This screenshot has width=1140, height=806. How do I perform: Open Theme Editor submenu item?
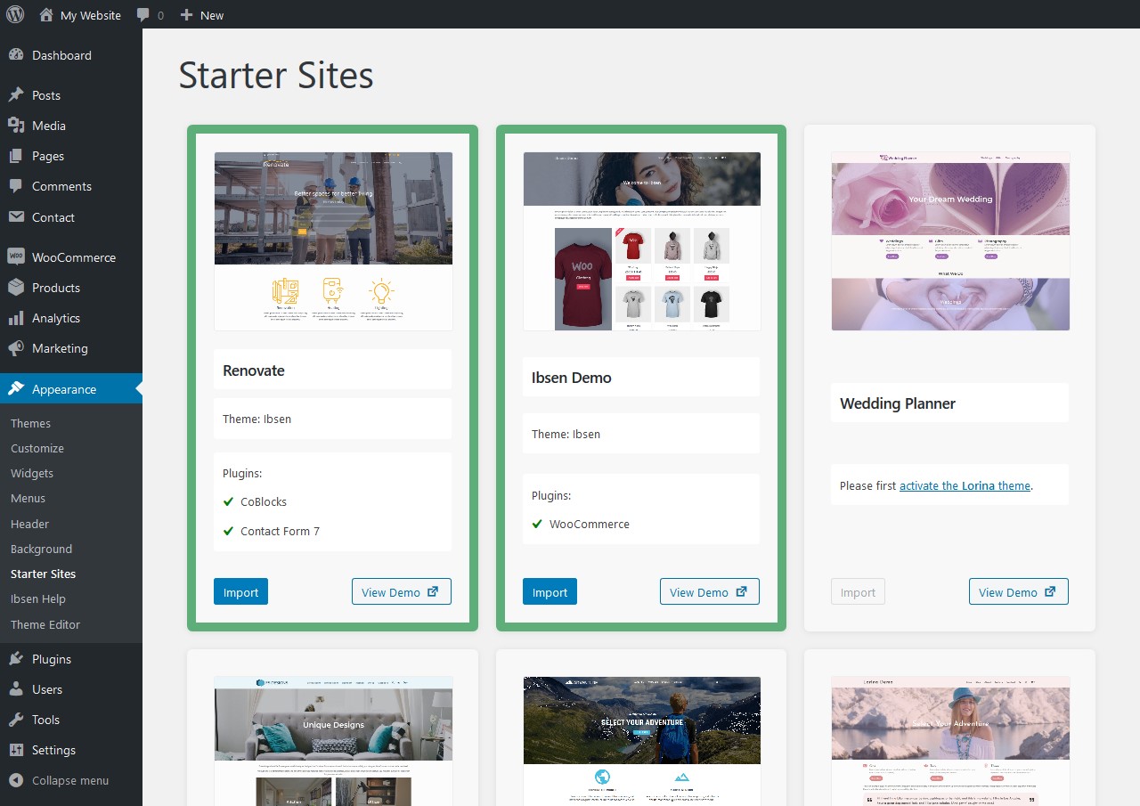click(45, 624)
